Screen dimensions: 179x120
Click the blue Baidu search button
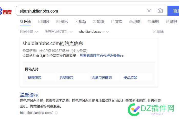coord(173,11)
